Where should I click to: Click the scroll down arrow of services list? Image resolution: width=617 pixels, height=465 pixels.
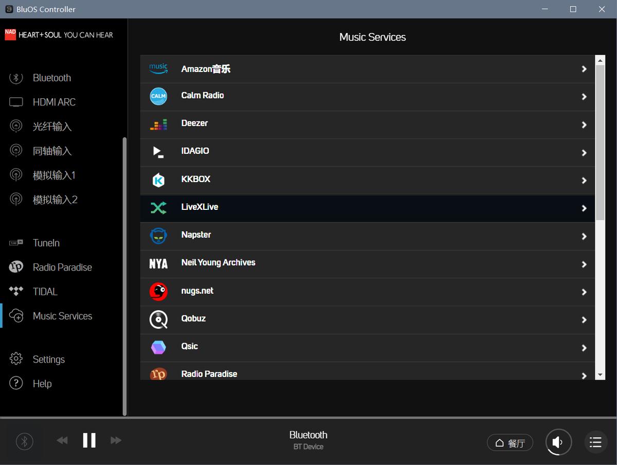[x=600, y=375]
